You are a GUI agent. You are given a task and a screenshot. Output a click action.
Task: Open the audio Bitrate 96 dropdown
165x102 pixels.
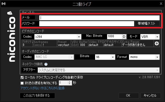pyautogui.click(x=113, y=57)
